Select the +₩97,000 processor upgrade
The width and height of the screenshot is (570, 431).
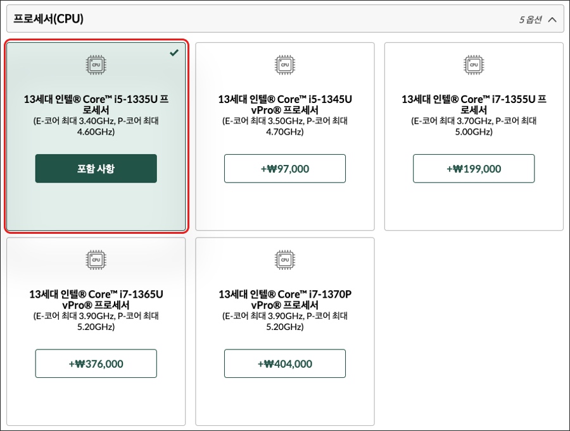tap(285, 168)
